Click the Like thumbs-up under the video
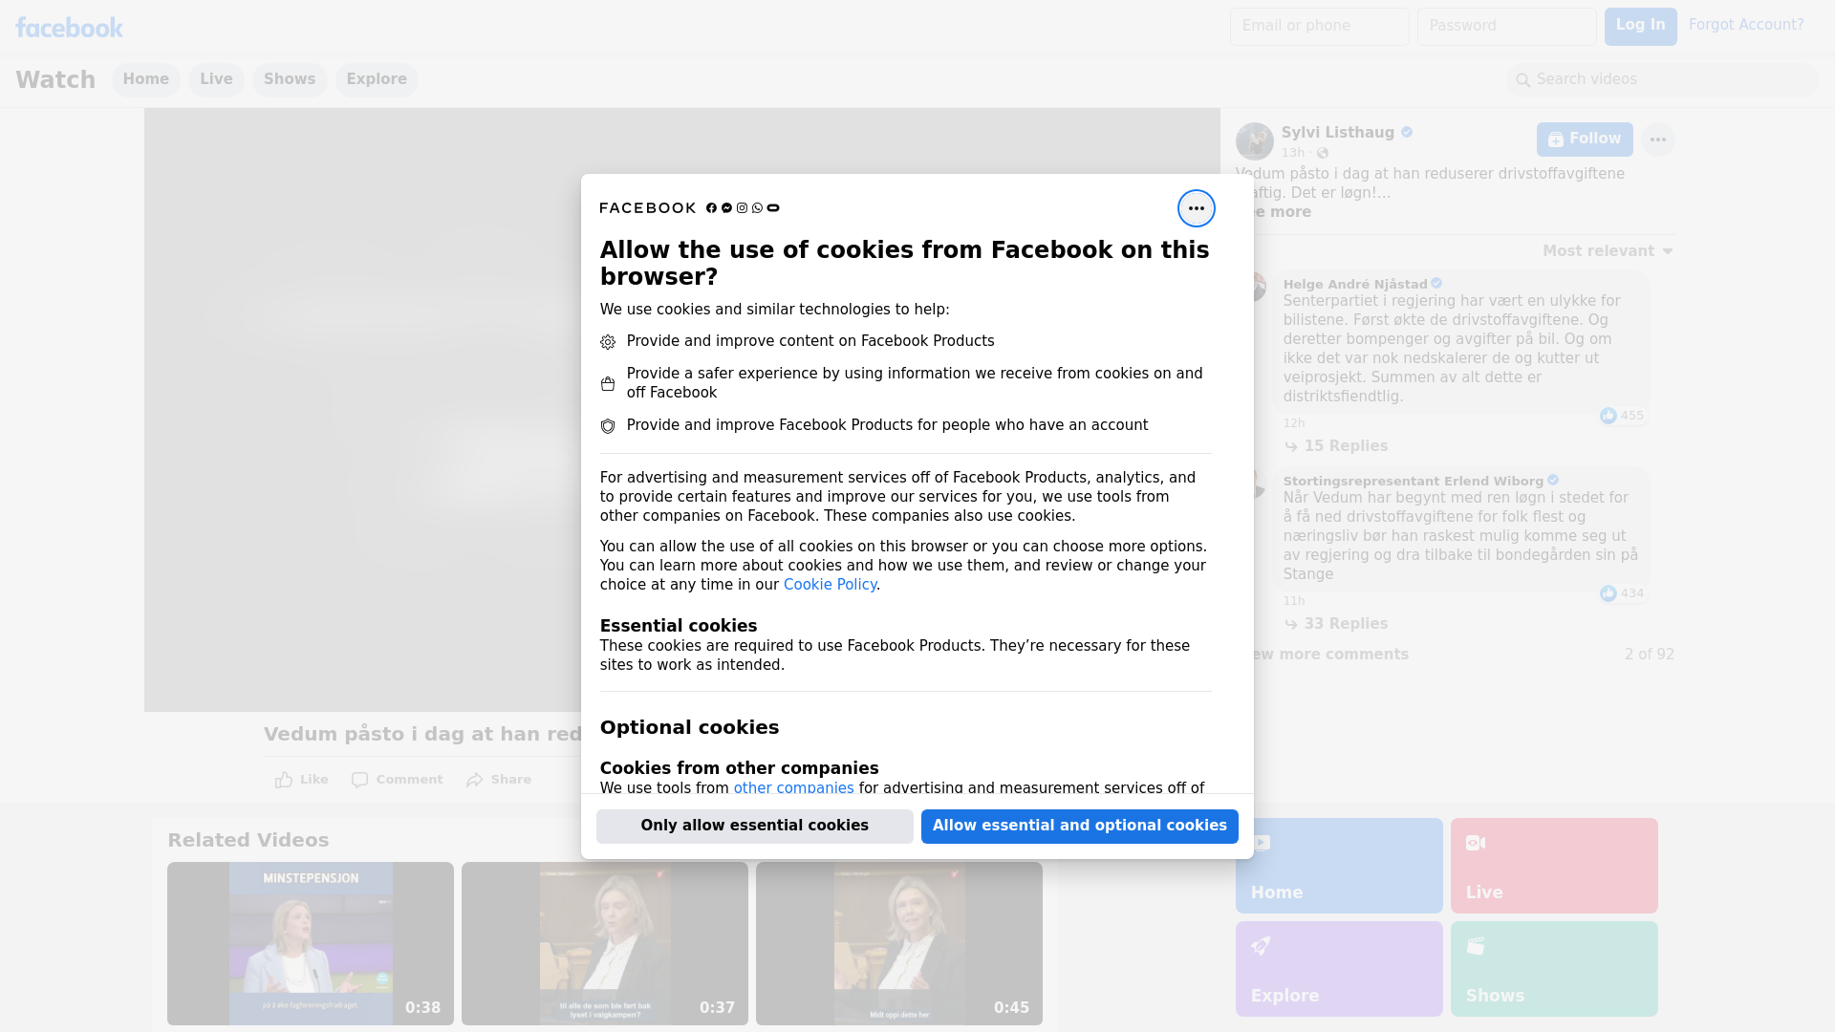Image resolution: width=1835 pixels, height=1032 pixels. coord(301,780)
